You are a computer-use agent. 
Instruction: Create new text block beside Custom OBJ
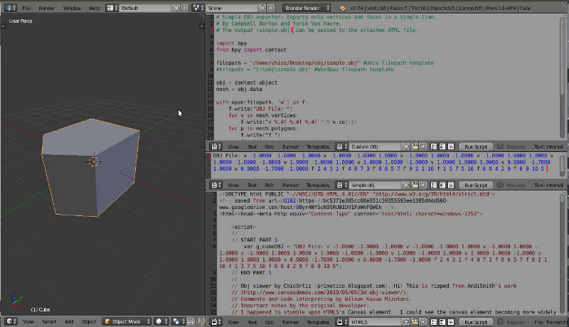tap(406, 146)
